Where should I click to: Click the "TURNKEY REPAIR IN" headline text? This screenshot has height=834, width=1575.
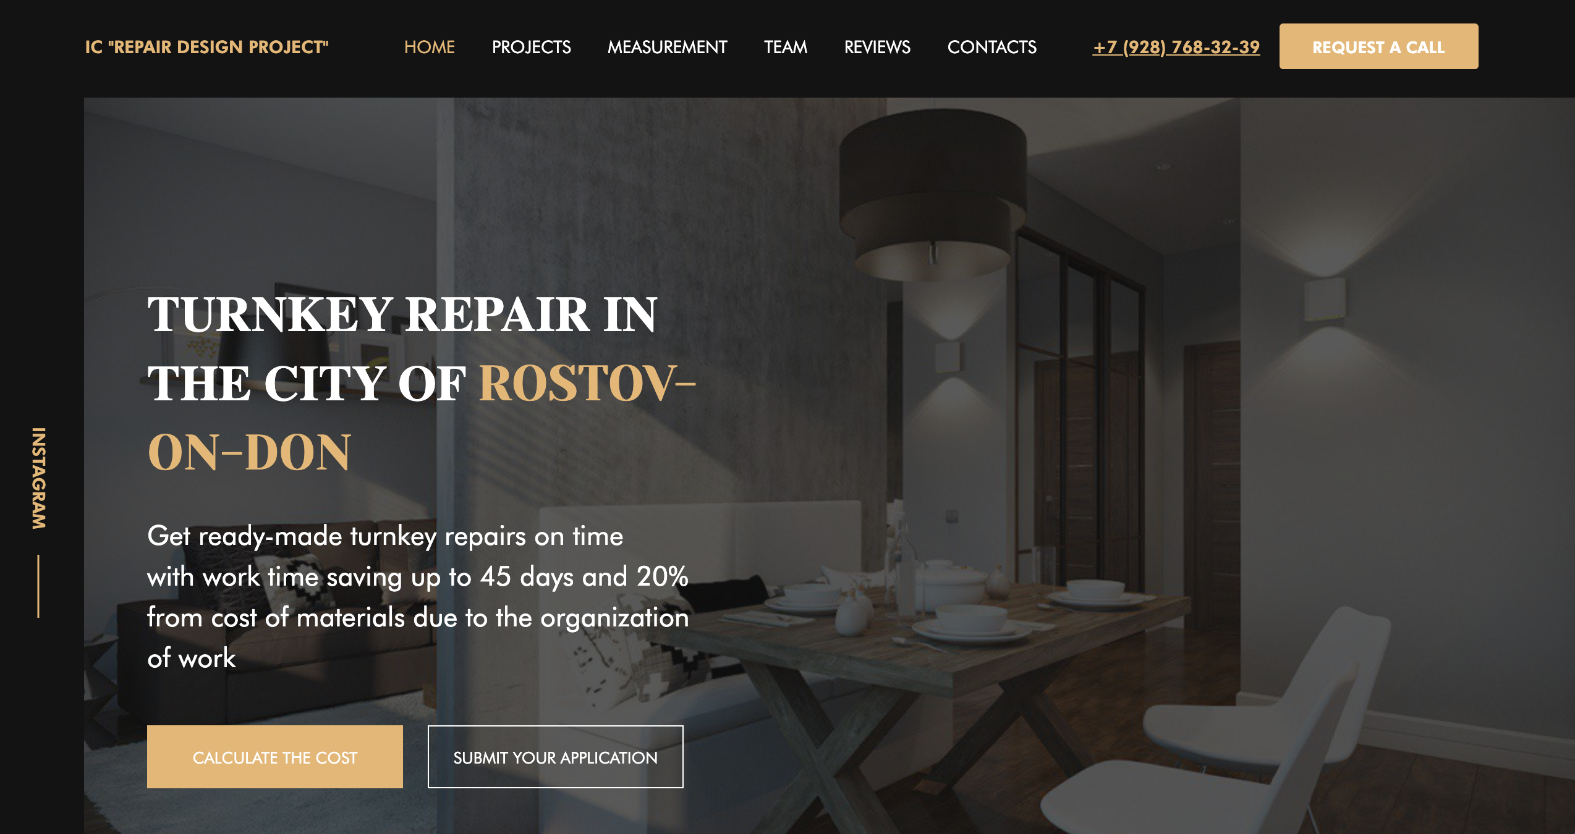(402, 314)
